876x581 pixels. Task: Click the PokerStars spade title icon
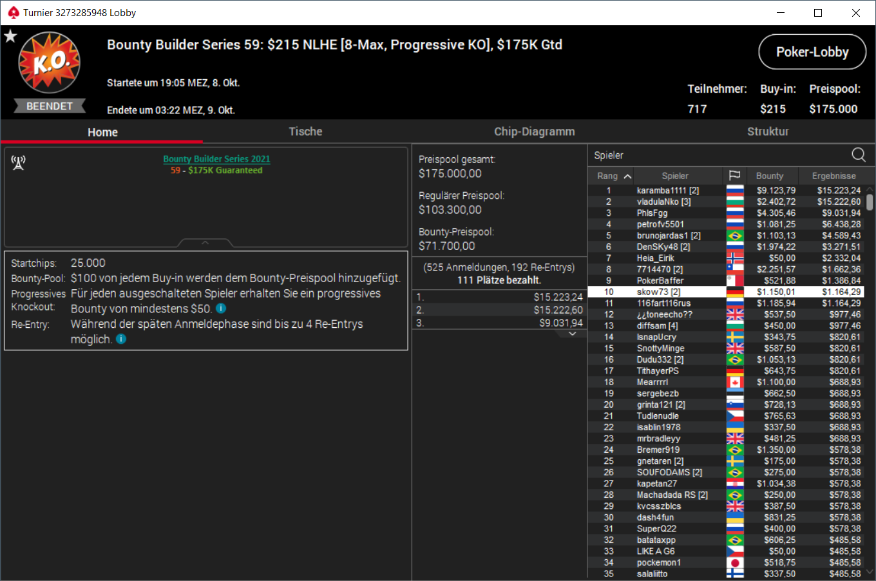coord(14,12)
